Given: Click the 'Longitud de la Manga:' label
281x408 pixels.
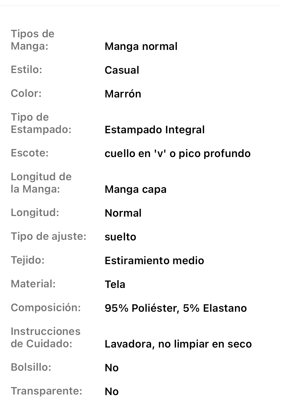Looking at the screenshot, I should pyautogui.click(x=41, y=183).
